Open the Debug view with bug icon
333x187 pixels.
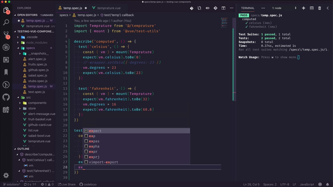point(6,47)
